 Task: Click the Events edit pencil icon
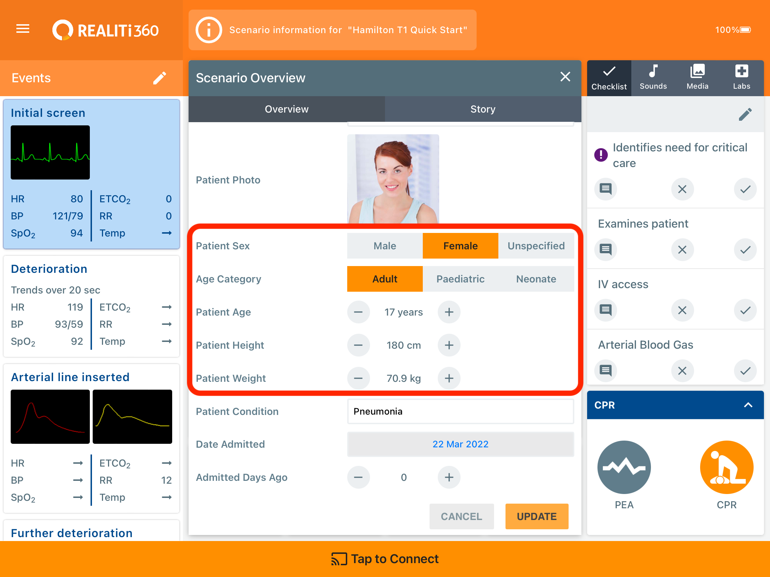[x=159, y=78]
